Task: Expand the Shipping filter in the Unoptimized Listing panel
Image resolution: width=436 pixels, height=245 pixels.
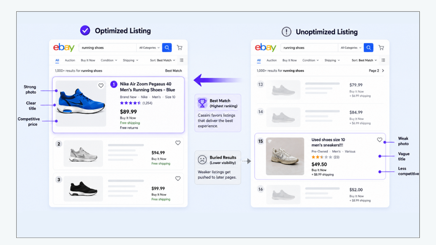Action: (x=332, y=60)
